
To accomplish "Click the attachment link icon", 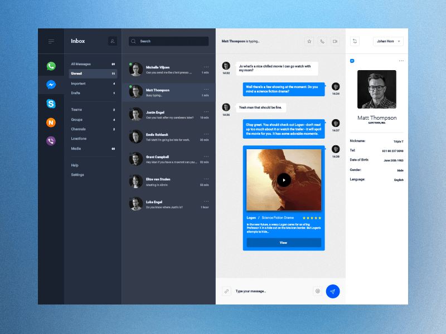I will [226, 291].
